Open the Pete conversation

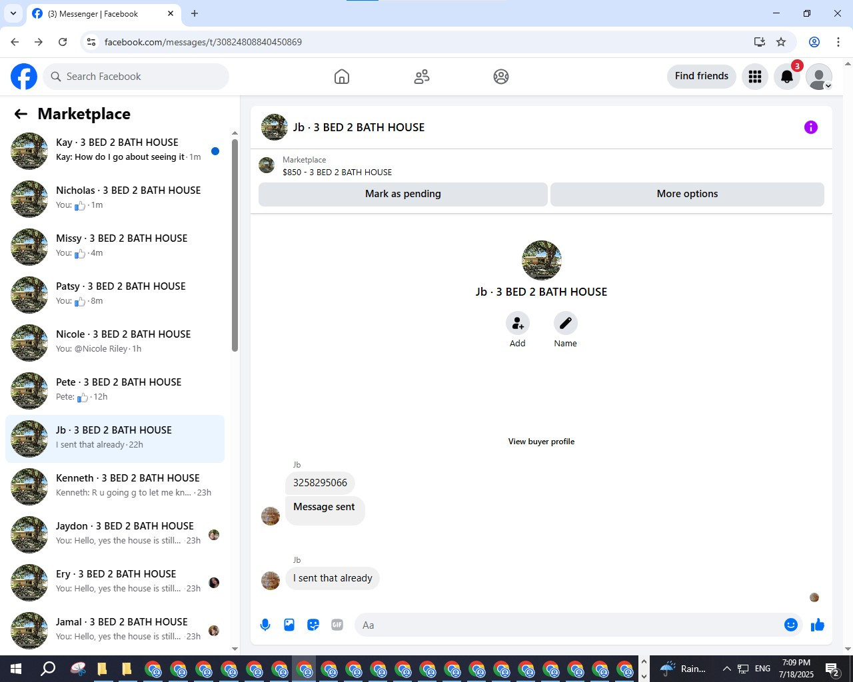[x=115, y=391]
